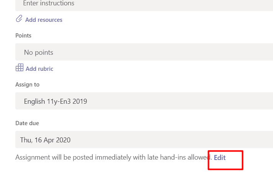The image size is (273, 173).
Task: Click the paperclip attachment icon
Action: coord(19,19)
